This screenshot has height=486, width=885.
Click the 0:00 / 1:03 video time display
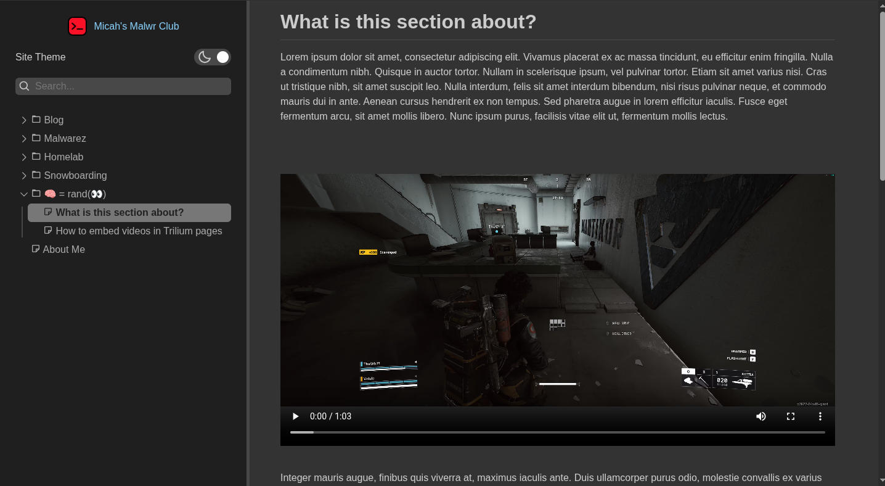pos(330,416)
